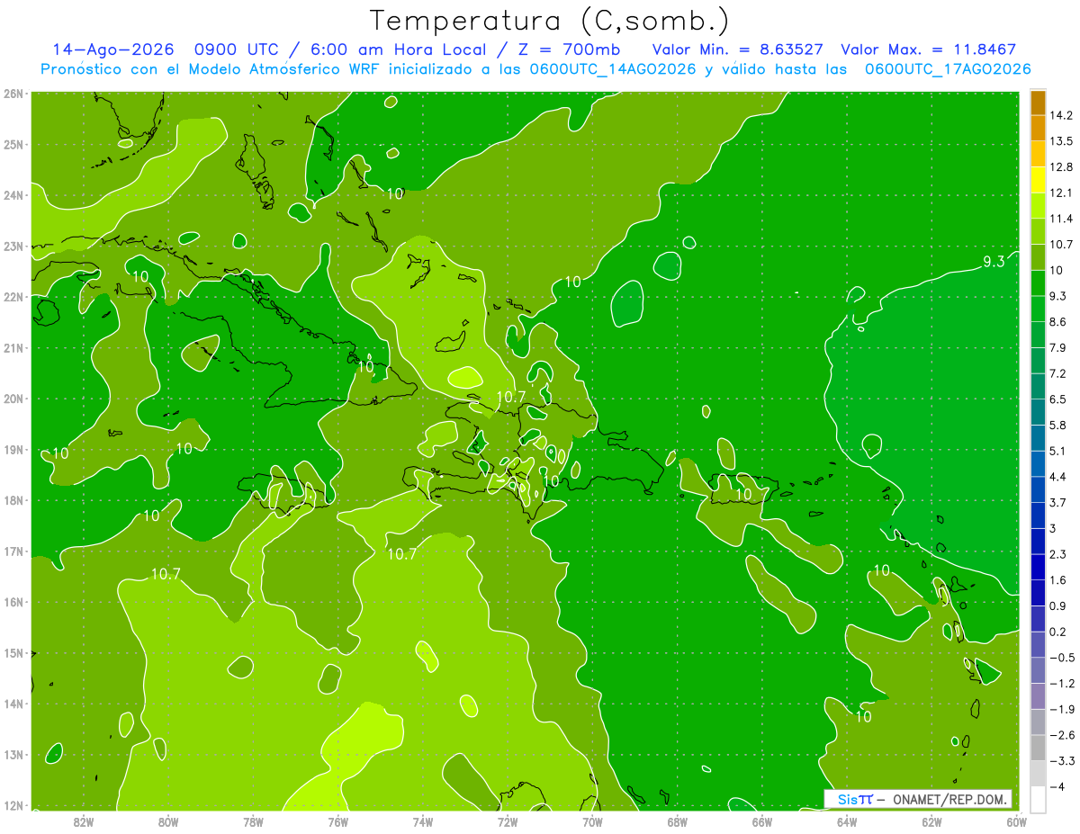Pick the green swatch between 9.3 and 10

coord(1038,283)
